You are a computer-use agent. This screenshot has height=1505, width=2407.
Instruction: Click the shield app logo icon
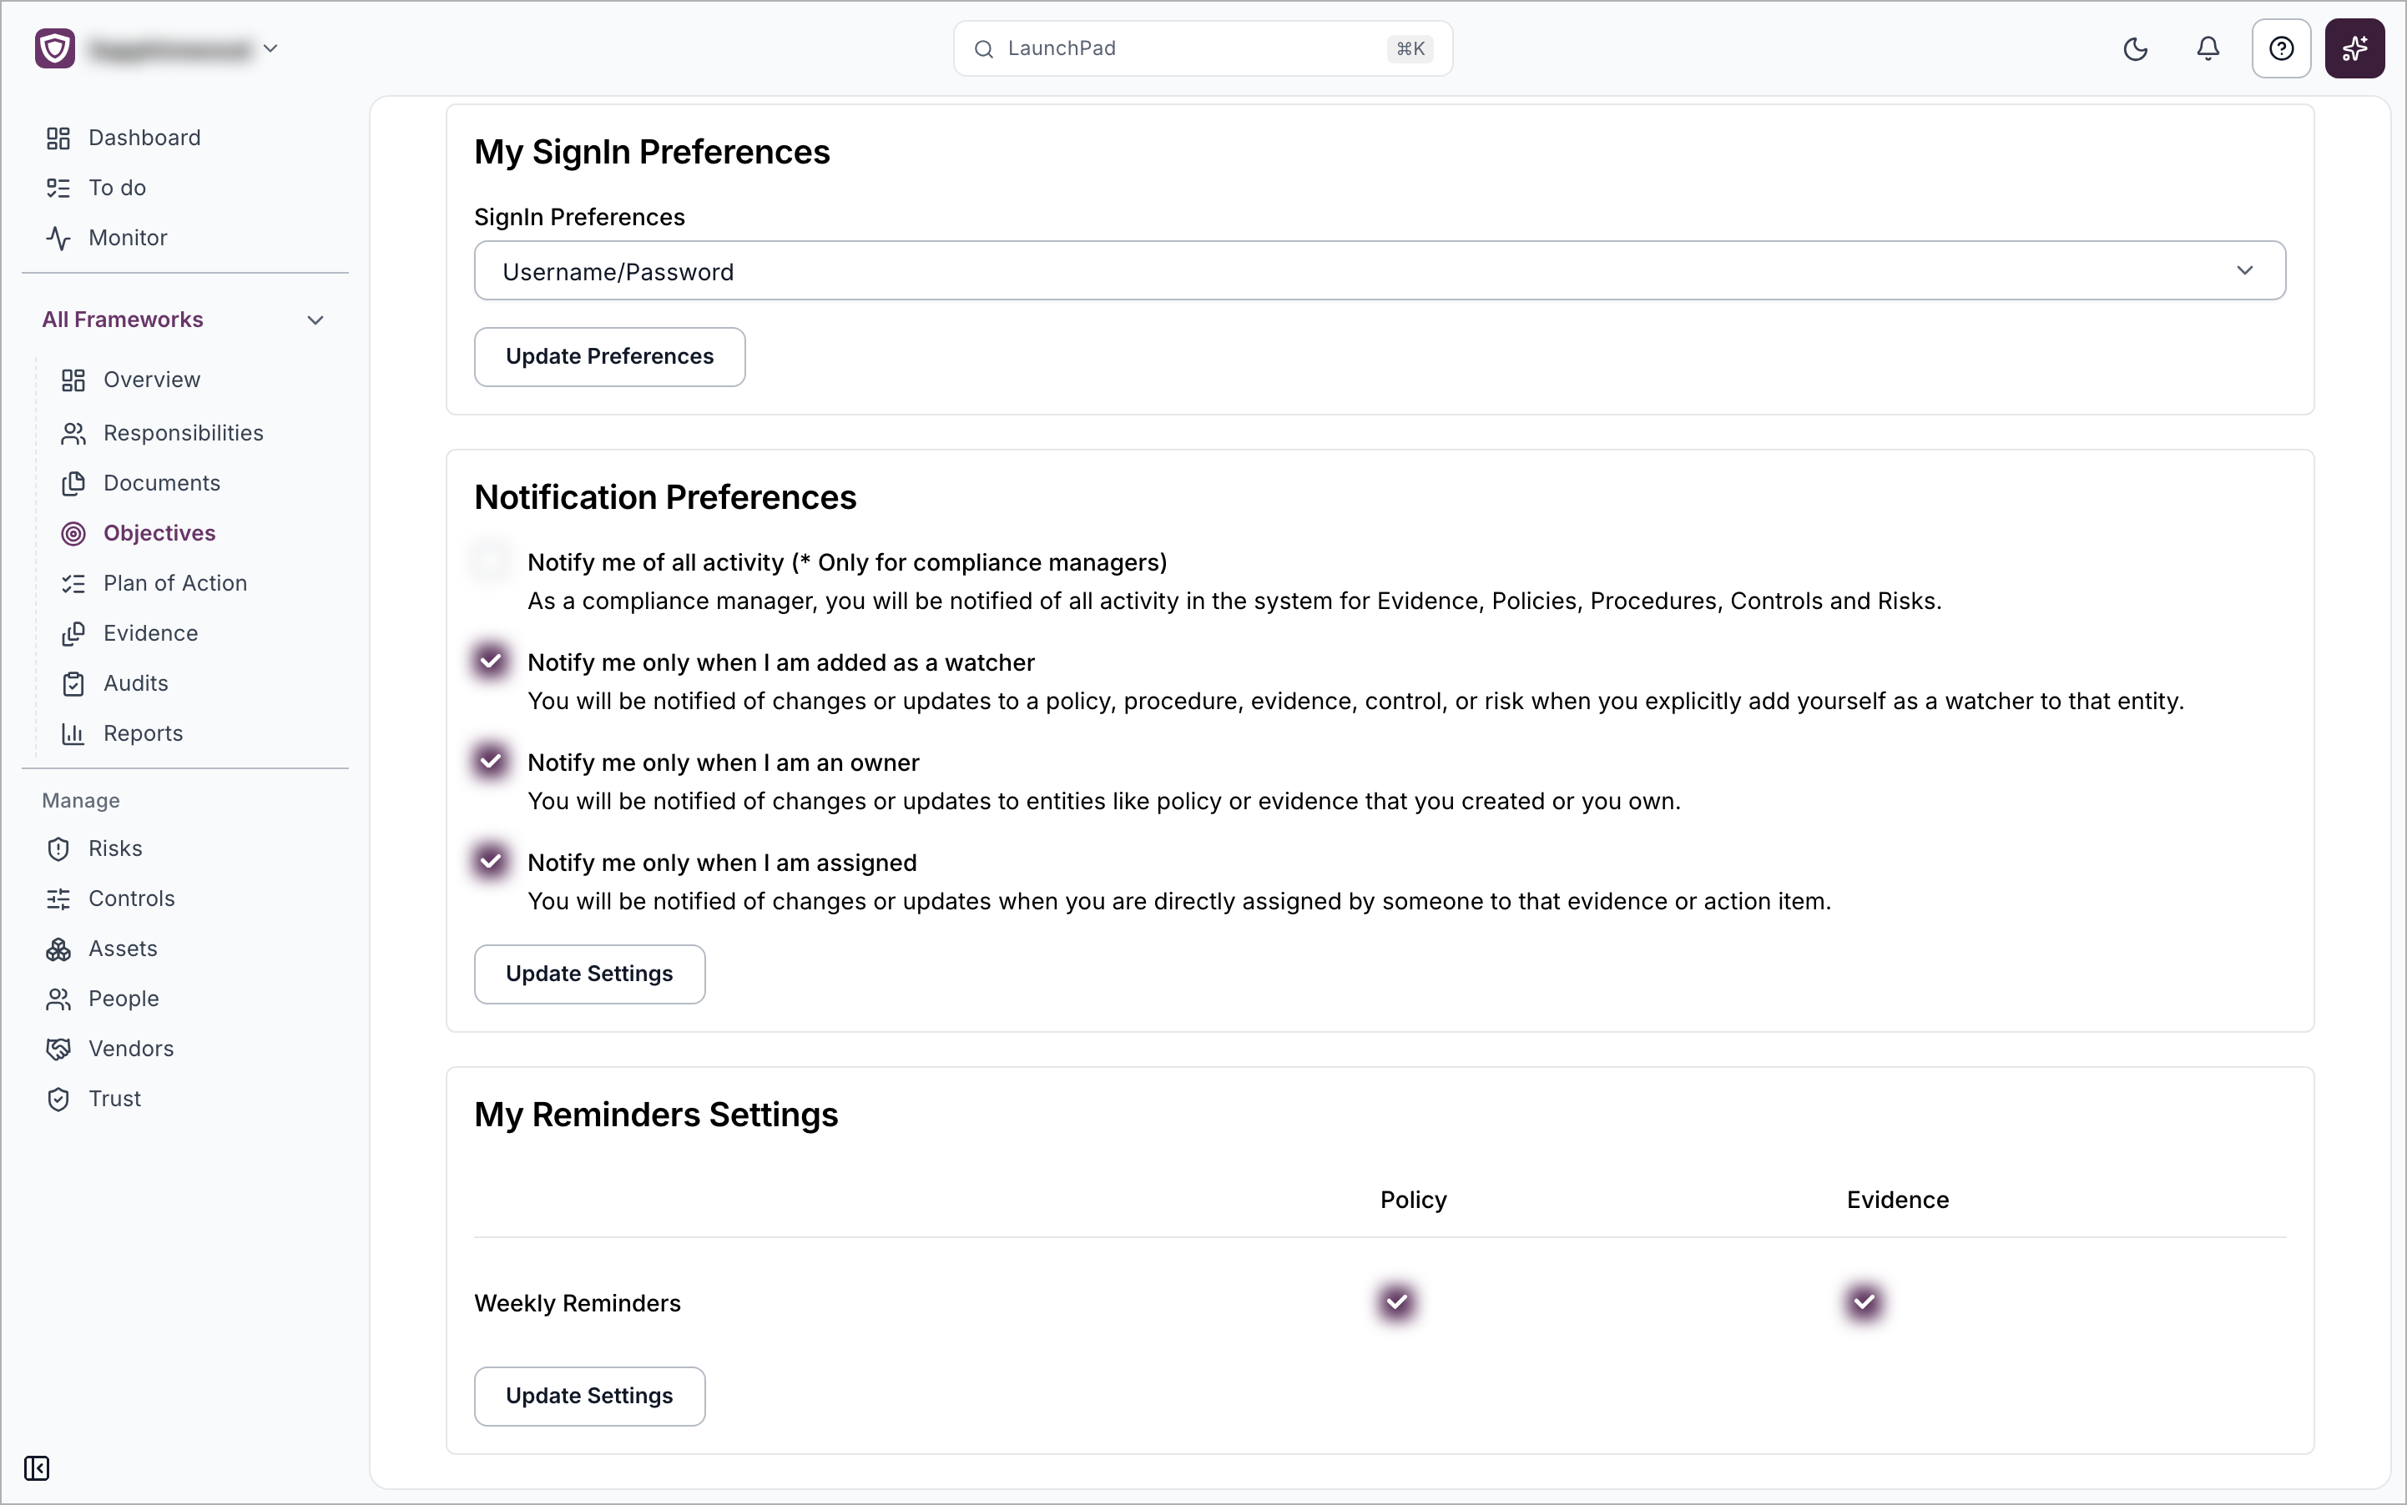(55, 48)
